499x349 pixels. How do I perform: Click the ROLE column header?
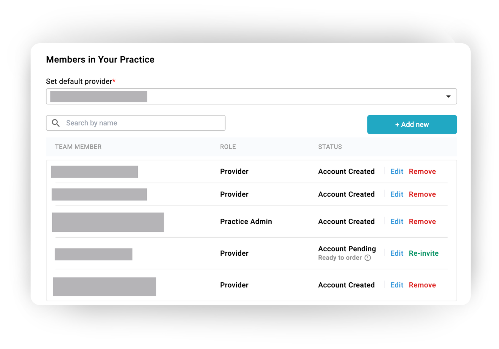click(x=228, y=147)
